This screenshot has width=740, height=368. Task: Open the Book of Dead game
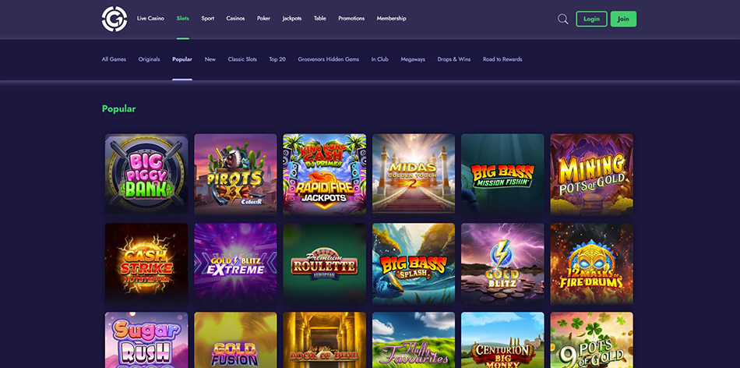(325, 340)
